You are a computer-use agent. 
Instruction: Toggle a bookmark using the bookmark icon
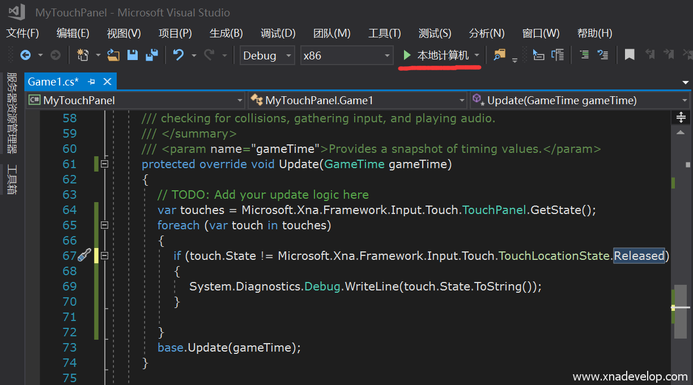[630, 55]
